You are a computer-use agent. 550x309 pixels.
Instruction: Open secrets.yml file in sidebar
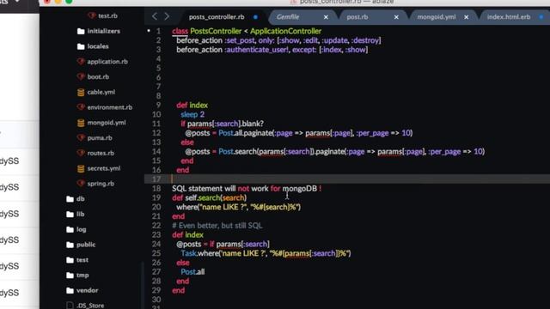104,168
